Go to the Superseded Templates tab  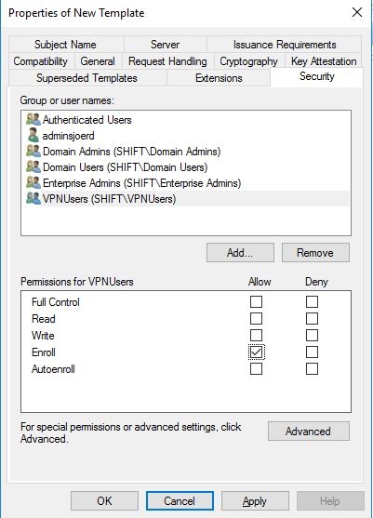click(87, 78)
